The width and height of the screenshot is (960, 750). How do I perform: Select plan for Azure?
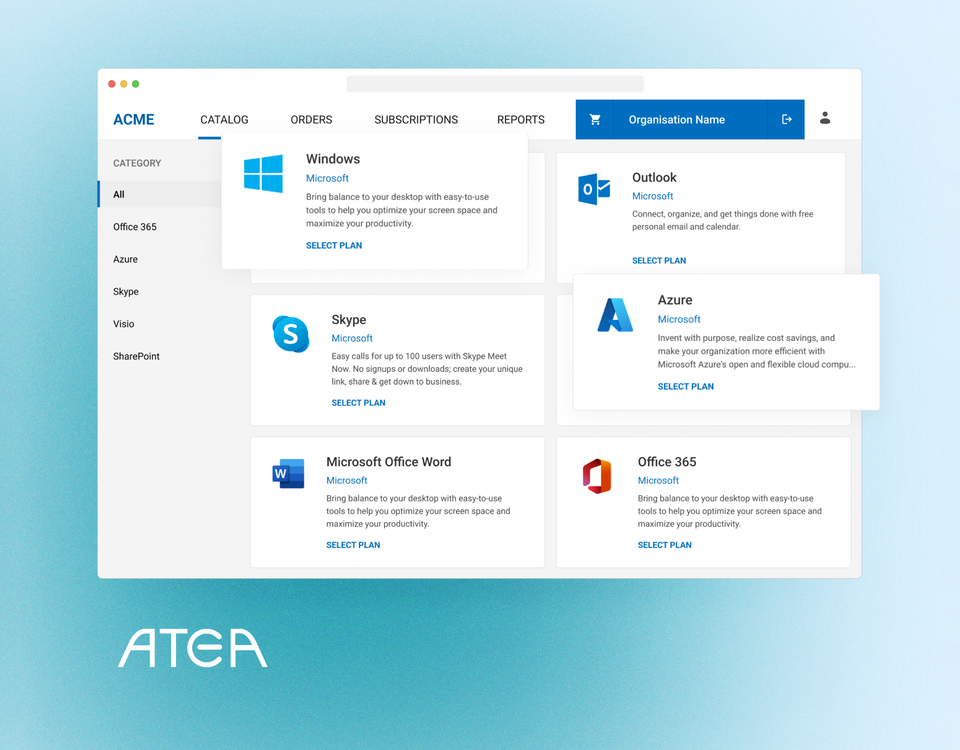pyautogui.click(x=686, y=386)
